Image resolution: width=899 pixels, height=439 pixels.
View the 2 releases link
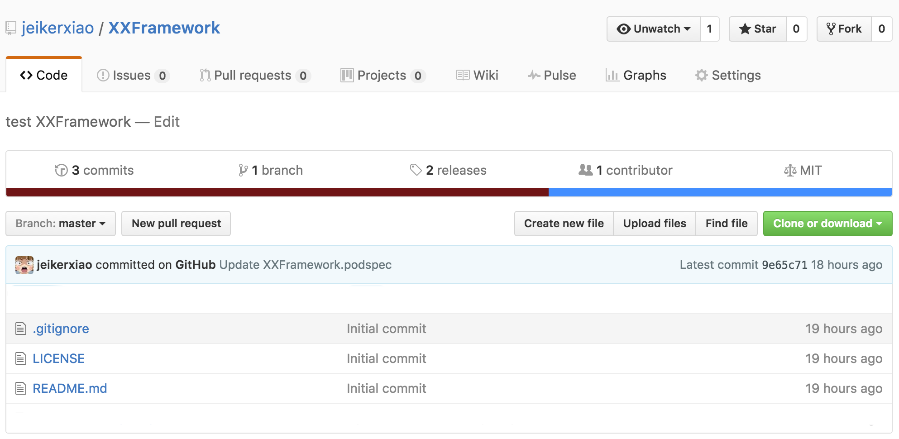tap(448, 170)
